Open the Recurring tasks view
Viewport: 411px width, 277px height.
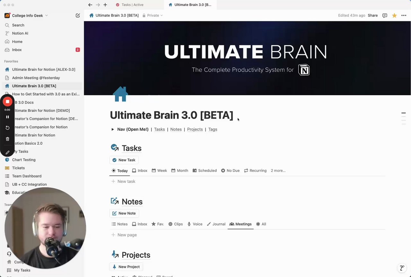255,171
